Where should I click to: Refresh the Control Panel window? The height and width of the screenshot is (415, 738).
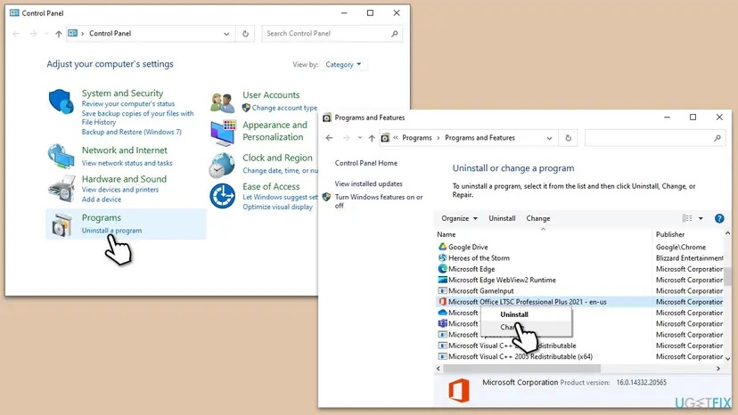pos(245,34)
